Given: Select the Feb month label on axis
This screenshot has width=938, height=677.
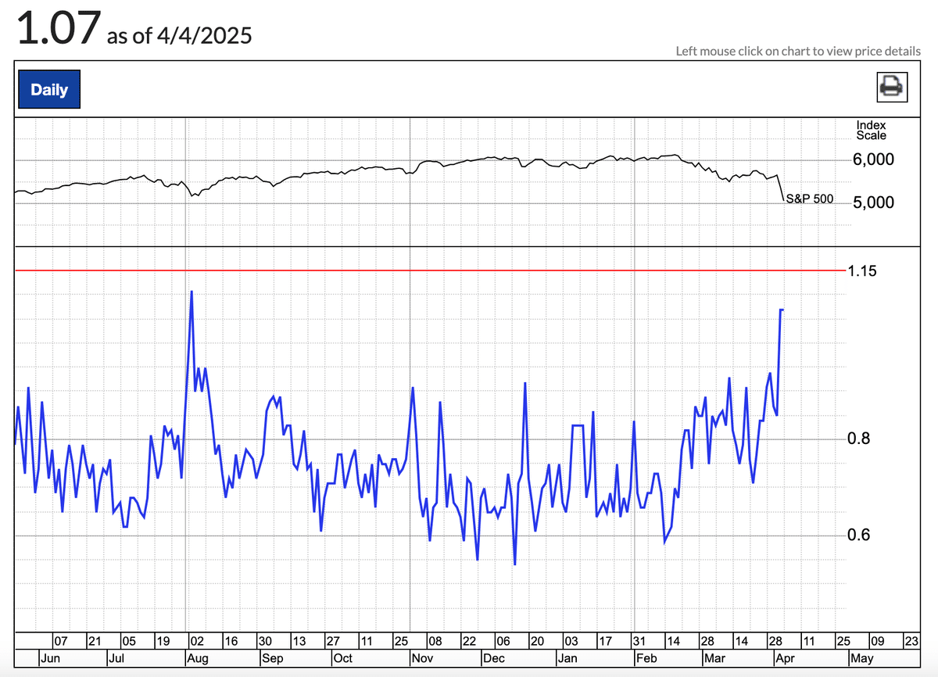Looking at the screenshot, I should click(x=646, y=658).
